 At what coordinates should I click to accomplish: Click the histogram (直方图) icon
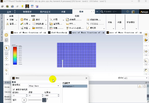tap(51, 24)
